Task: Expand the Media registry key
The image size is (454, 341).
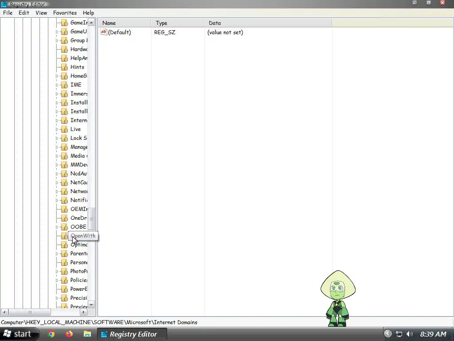Action: pos(57,156)
